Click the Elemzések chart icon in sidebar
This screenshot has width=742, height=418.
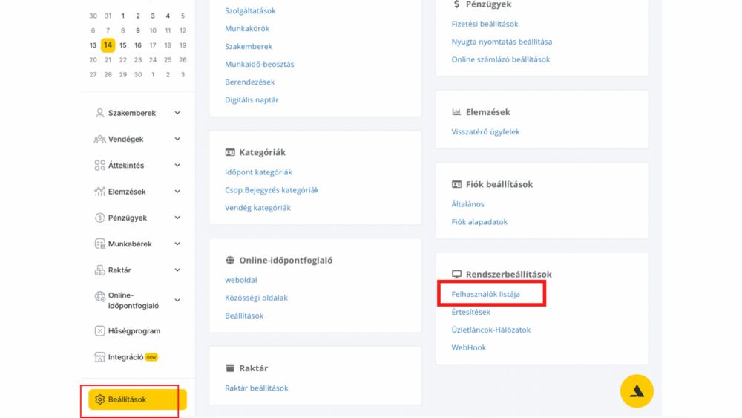(99, 192)
